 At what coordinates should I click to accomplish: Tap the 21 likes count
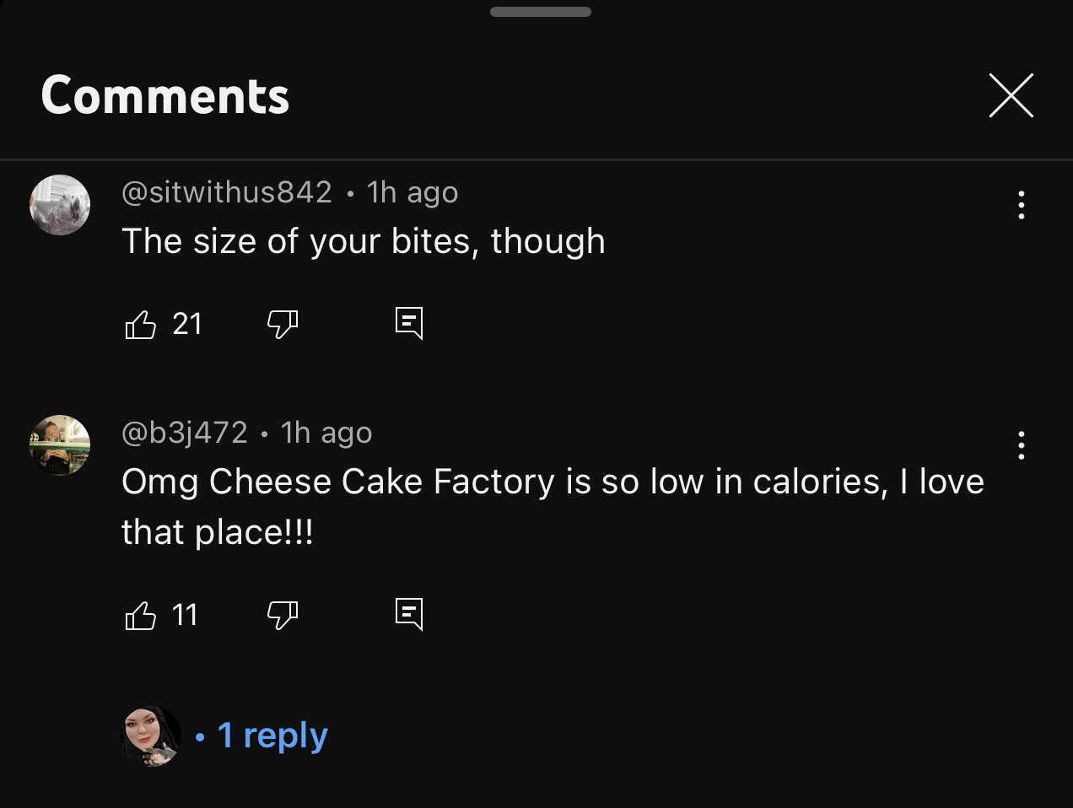click(187, 324)
